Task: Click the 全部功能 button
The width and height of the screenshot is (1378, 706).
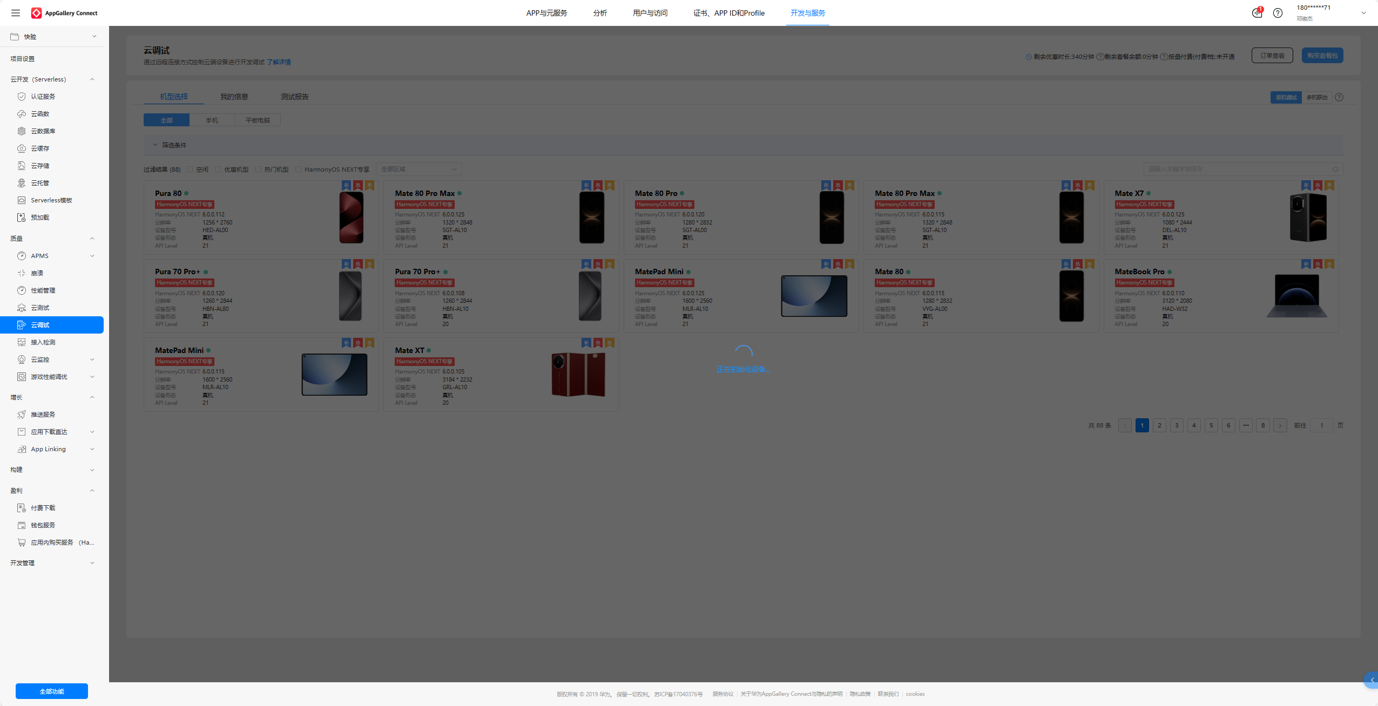Action: 52,691
